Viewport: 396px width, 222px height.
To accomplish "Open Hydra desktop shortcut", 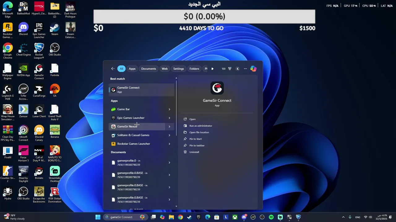I will (8, 194).
